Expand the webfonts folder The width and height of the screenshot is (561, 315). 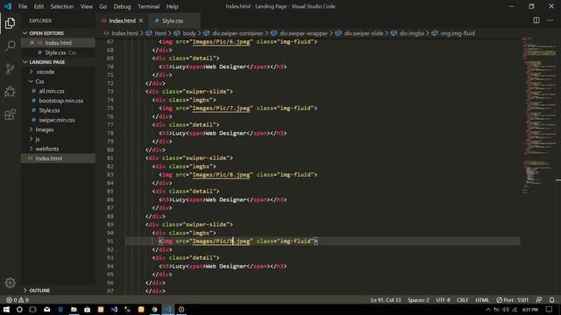[46, 149]
